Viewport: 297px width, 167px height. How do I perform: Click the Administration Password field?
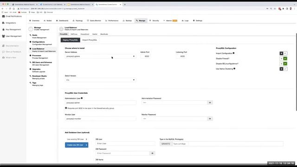(x=174, y=103)
